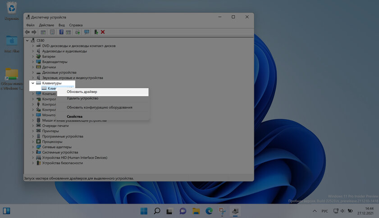
Task: Collapse the Клавиатуры node
Action: 33,83
